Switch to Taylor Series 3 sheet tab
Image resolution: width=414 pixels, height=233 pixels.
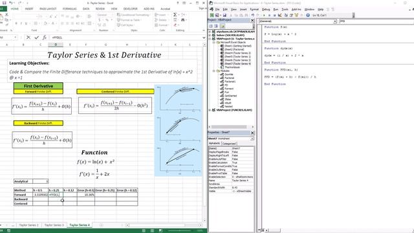pyautogui.click(x=54, y=225)
